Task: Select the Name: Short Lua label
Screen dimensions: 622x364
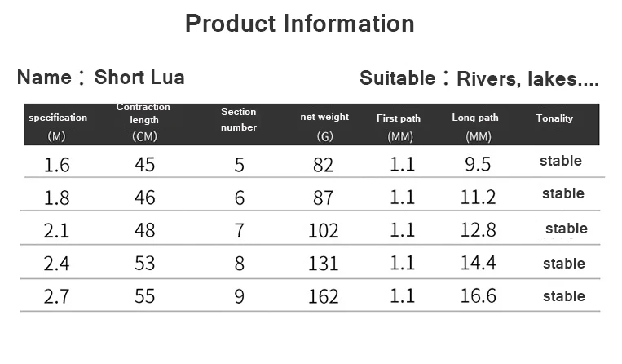Action: [101, 78]
